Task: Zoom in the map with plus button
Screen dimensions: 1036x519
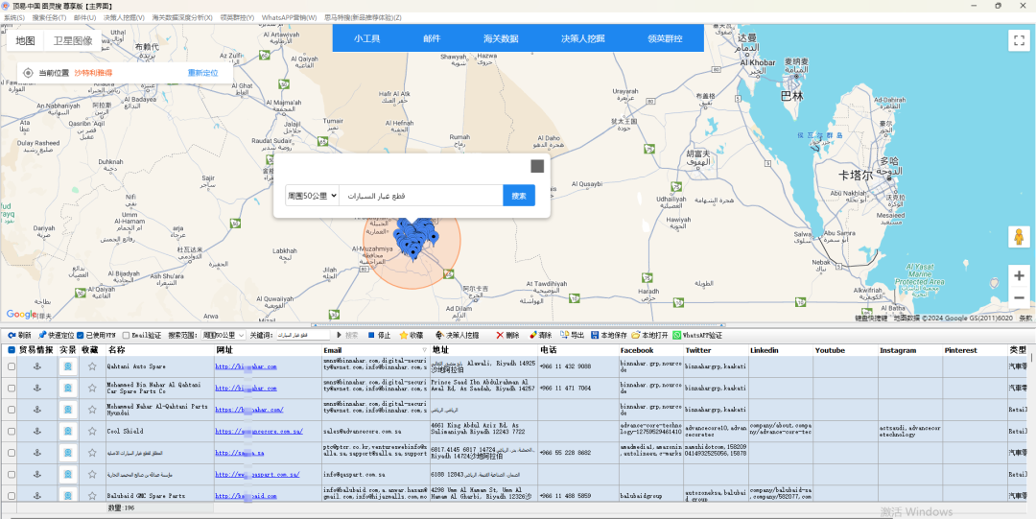Action: (x=1019, y=275)
